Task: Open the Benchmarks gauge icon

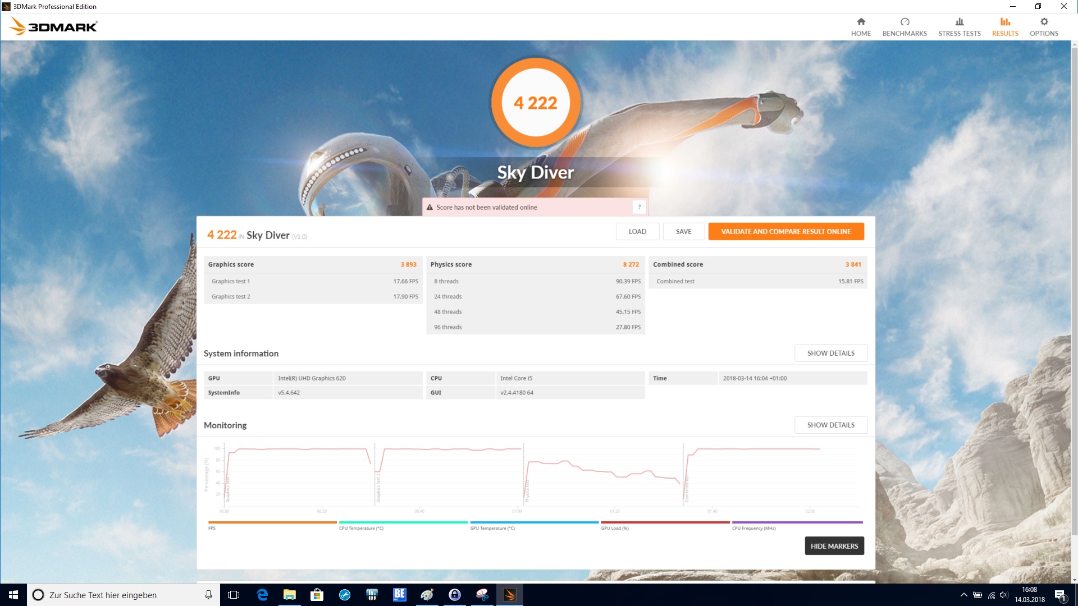Action: 905,22
